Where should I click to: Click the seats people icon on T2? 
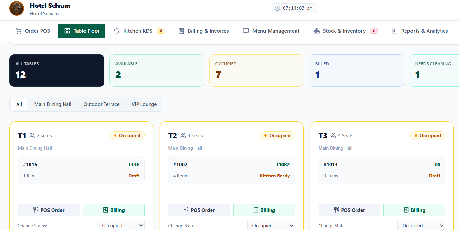183,136
